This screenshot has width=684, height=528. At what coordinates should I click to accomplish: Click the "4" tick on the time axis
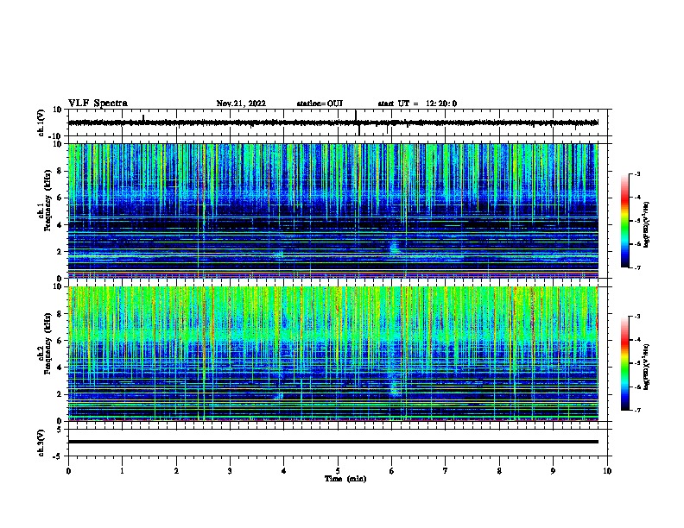(284, 471)
